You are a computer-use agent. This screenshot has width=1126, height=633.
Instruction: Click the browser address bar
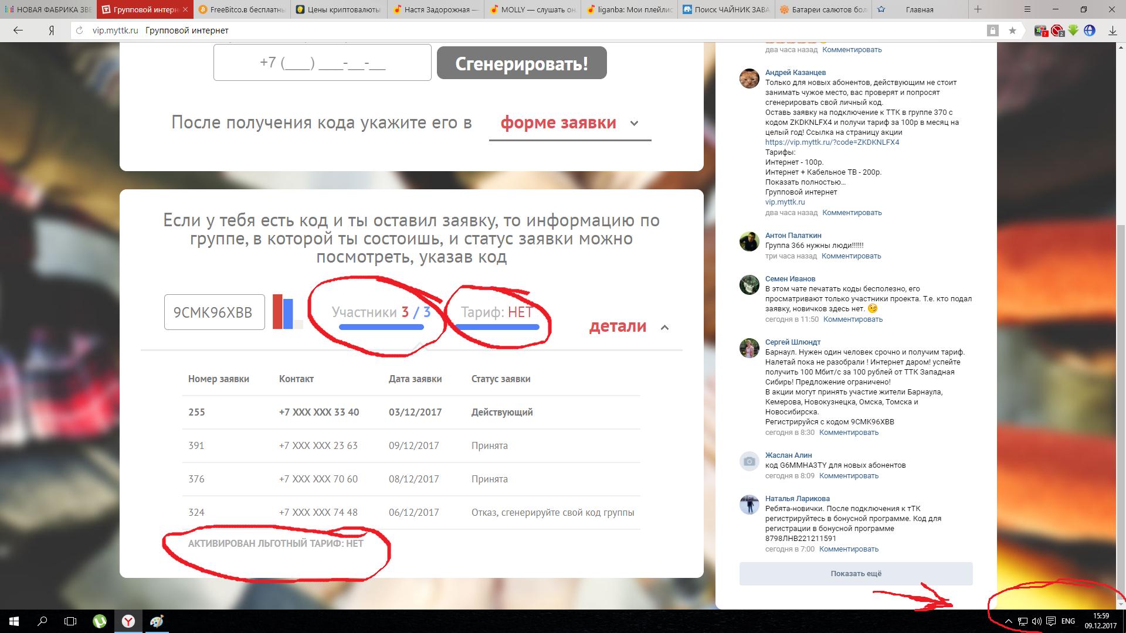(528, 30)
